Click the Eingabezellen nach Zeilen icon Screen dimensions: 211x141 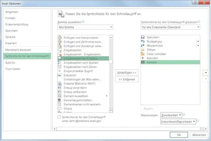point(60,67)
